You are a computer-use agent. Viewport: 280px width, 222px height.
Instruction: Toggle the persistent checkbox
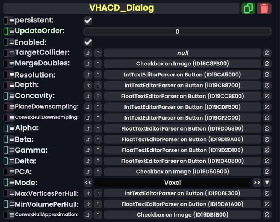[88, 20]
